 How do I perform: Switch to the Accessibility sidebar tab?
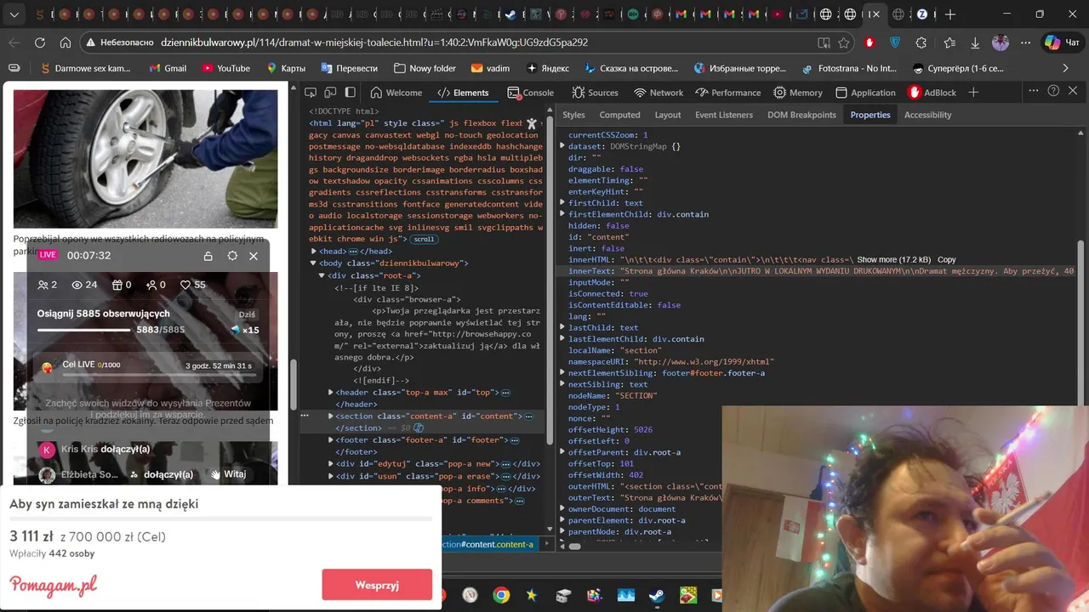point(927,115)
